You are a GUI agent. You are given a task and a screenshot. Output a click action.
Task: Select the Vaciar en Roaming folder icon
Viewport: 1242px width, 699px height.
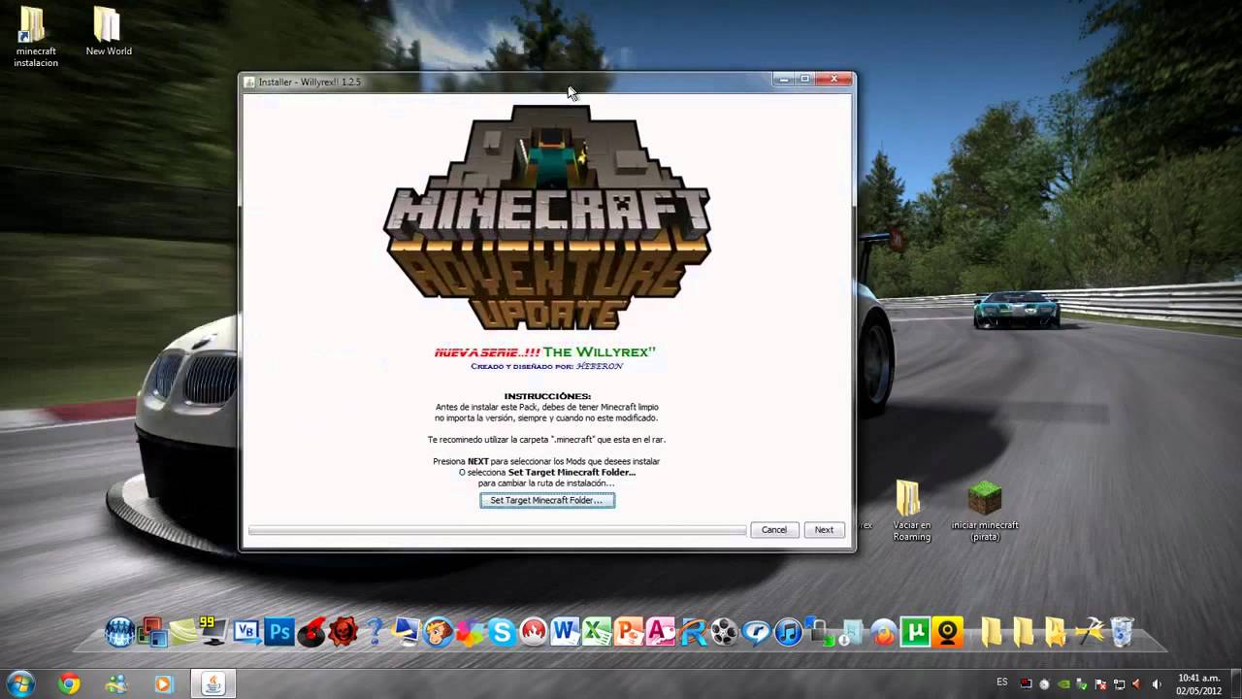910,511
